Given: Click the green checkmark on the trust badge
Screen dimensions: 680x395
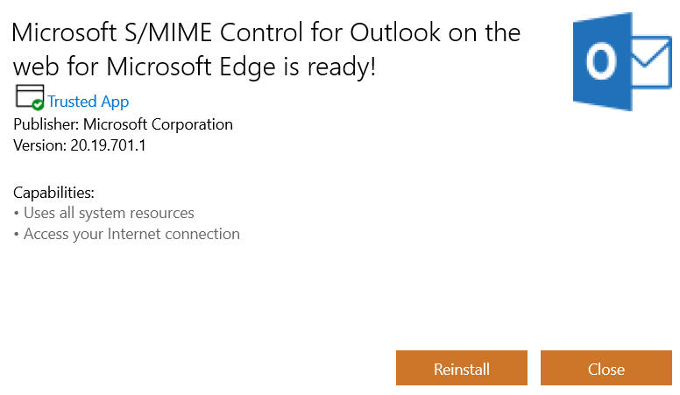Looking at the screenshot, I should pos(38,104).
